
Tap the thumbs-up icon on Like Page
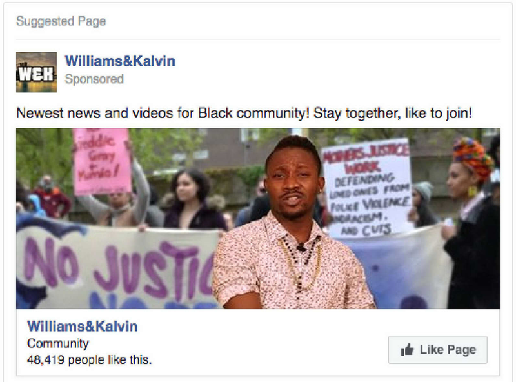pos(407,349)
